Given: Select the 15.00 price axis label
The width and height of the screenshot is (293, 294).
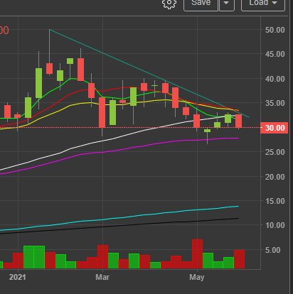Looking at the screenshot, I should [x=275, y=201].
